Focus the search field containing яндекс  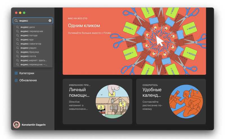point(33,21)
